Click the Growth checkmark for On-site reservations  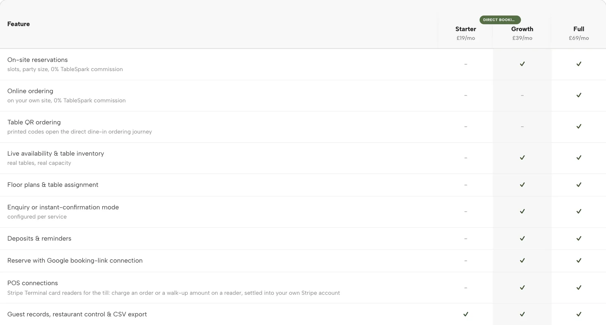tap(522, 64)
